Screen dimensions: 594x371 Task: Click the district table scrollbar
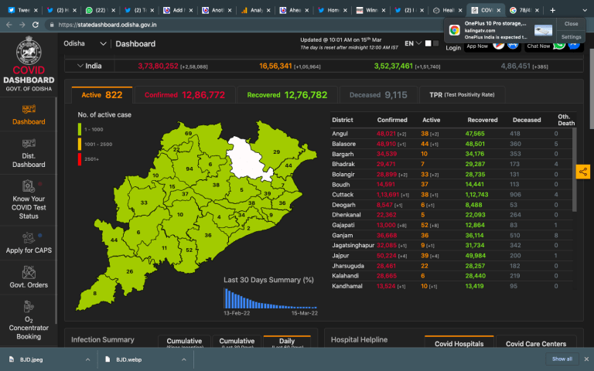575,169
